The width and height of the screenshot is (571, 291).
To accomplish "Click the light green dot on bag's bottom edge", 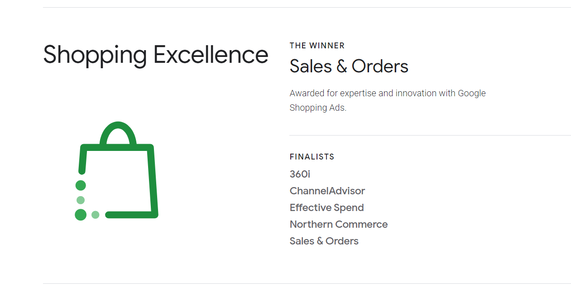I will pyautogui.click(x=96, y=215).
